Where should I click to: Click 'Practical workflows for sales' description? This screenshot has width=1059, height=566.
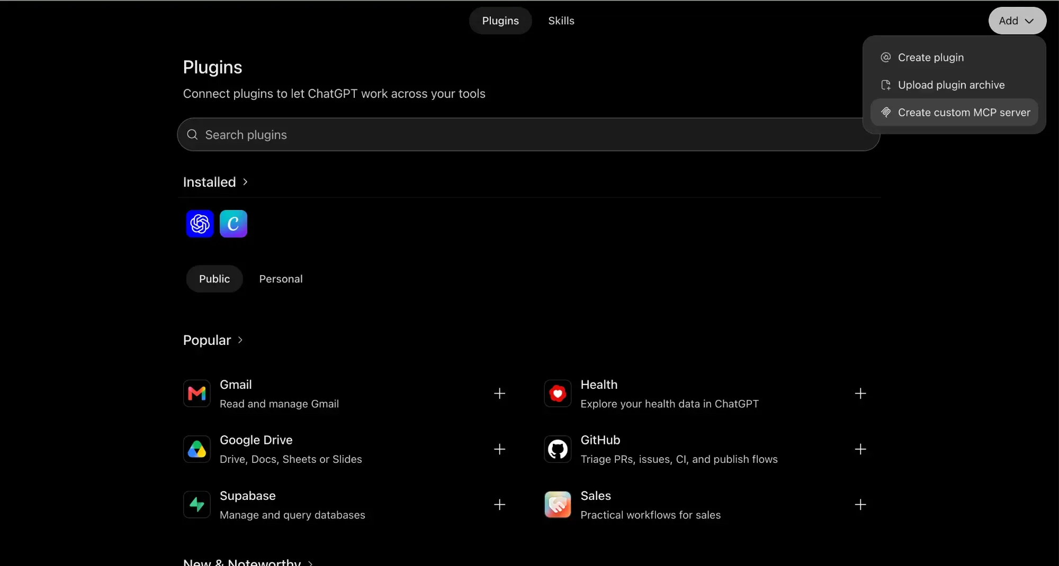click(651, 515)
